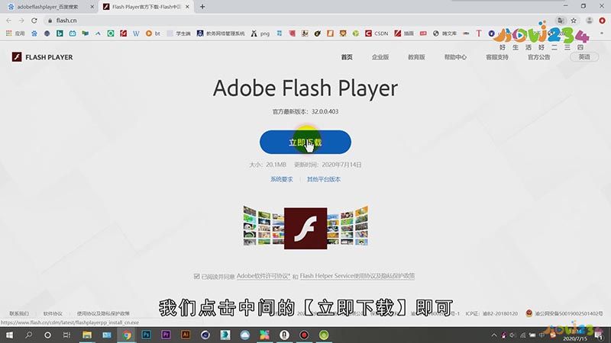The height and width of the screenshot is (343, 611).
Task: Launch Premiere Pro from the taskbar
Action: point(166,335)
